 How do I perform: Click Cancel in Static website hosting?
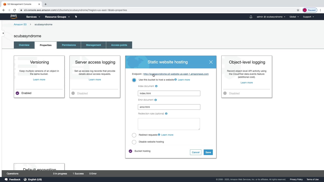click(196, 152)
